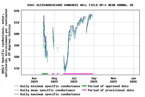
Task: Click the green daily mean legend line
Action: [17, 90]
